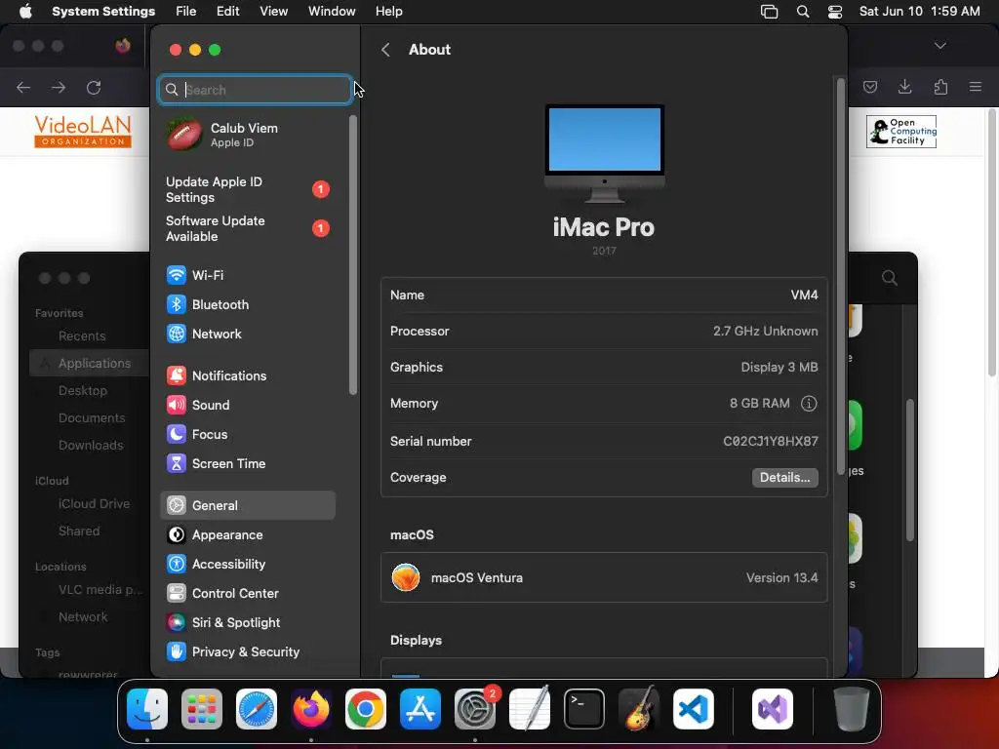Open the Apple menu
Viewport: 999px width, 749px height.
(25, 12)
